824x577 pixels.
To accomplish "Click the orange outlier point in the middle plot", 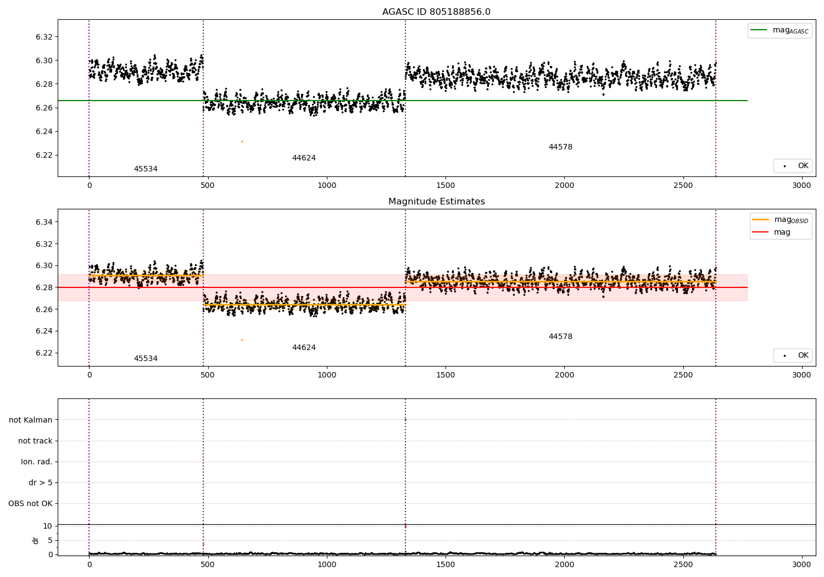I will (x=242, y=340).
